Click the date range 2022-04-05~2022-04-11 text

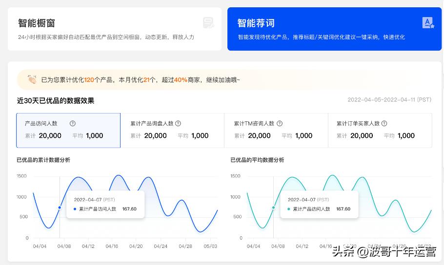pos(389,100)
